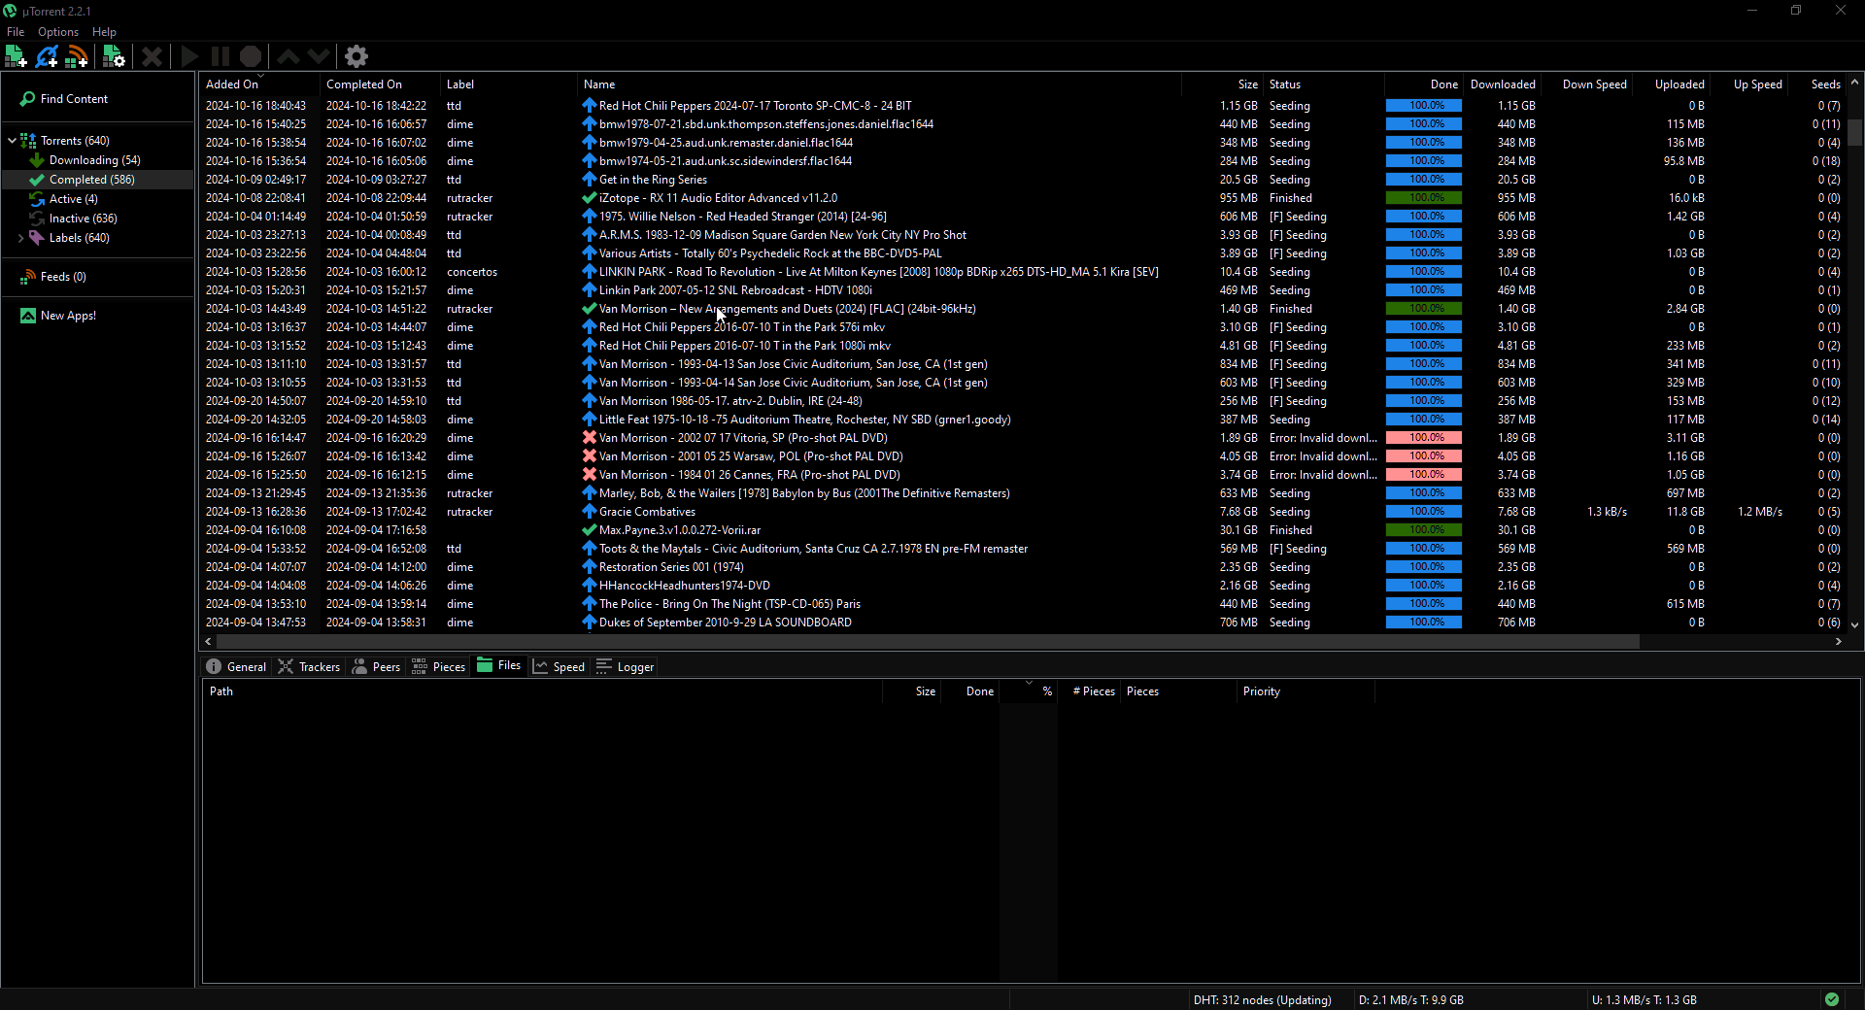Image resolution: width=1865 pixels, height=1010 pixels.
Task: Click seeding arrow icon for Little Feat 1975
Action: (589, 420)
